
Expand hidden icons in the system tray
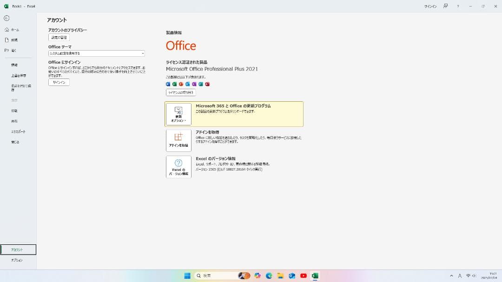452,275
